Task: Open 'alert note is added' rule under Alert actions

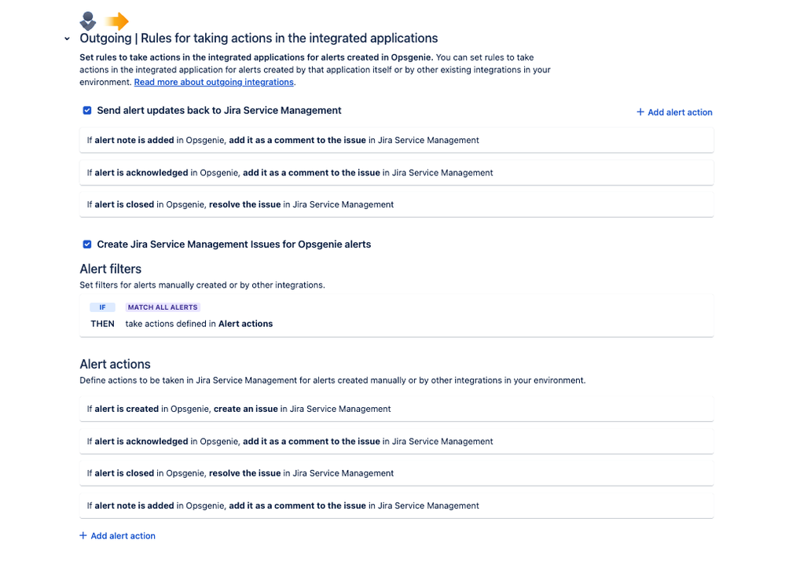Action: click(397, 506)
